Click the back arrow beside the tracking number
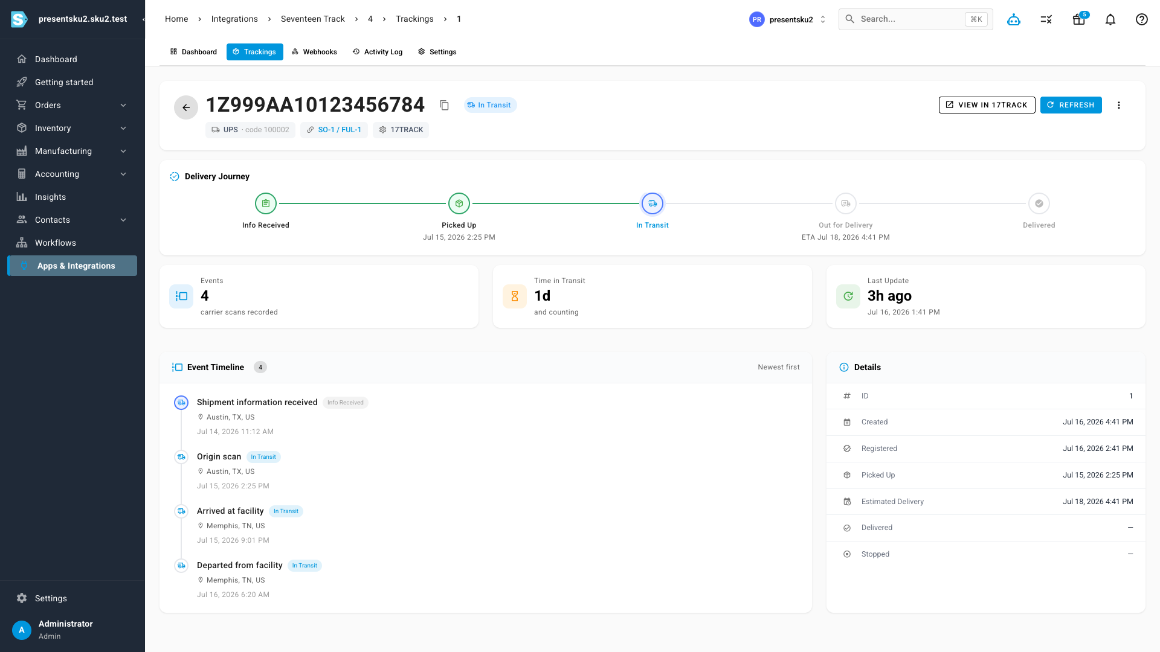The width and height of the screenshot is (1160, 652). click(186, 107)
